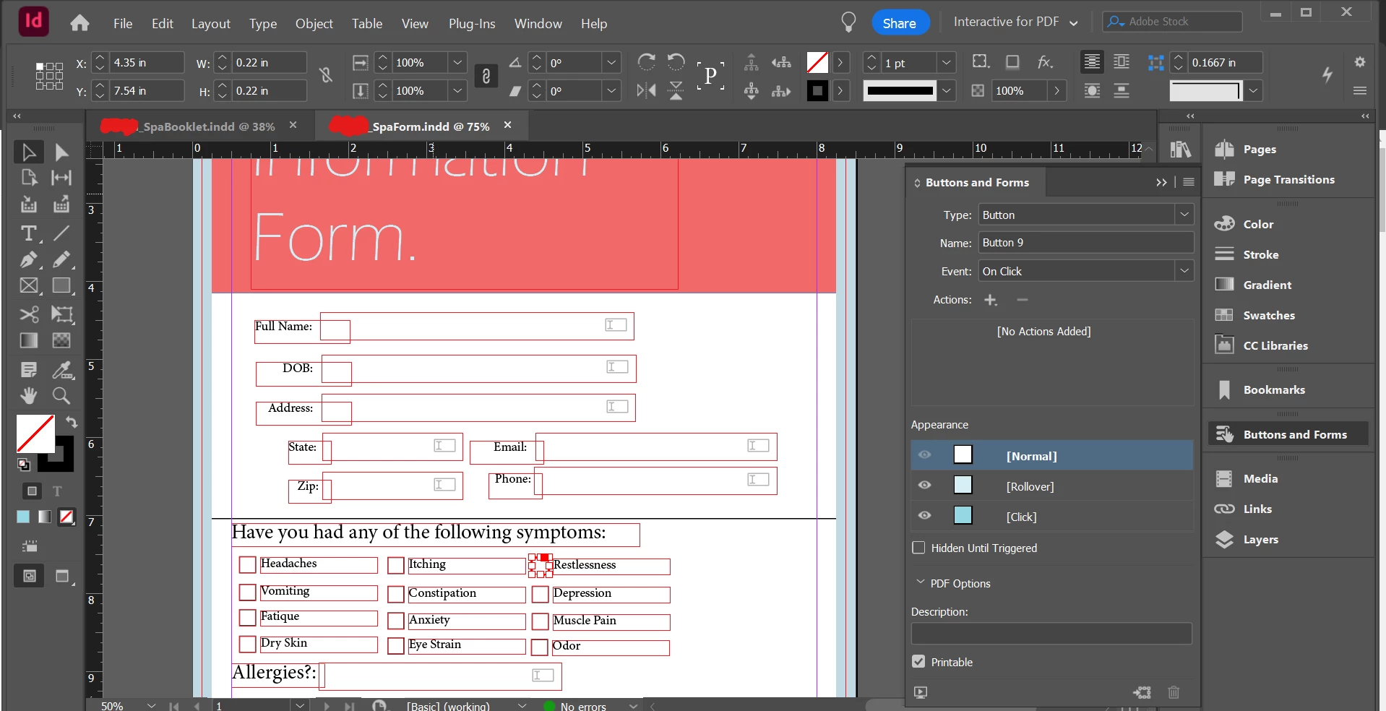Open the Object menu
The height and width of the screenshot is (711, 1386).
tap(314, 23)
